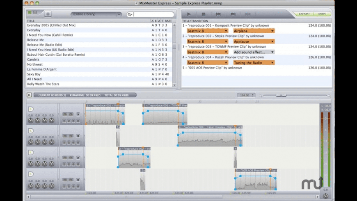The image size is (357, 201).
Task: Open the search options magnifier menu
Action: point(130,14)
